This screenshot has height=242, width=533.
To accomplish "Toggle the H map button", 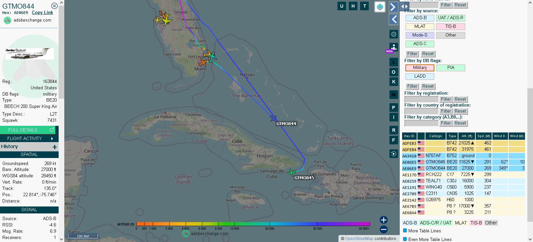I will pyautogui.click(x=353, y=6).
